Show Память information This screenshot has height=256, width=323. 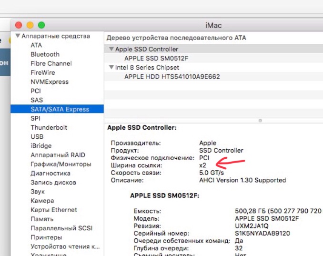(x=42, y=219)
